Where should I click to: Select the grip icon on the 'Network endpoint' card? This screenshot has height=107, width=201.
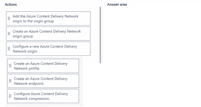click(x=10, y=81)
